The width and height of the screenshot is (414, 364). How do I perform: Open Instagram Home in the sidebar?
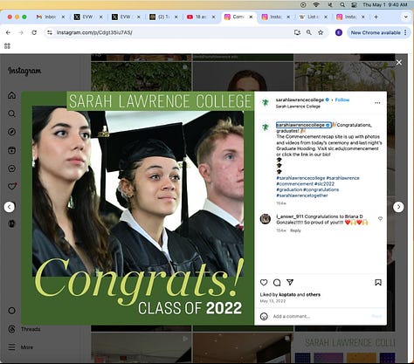click(12, 95)
